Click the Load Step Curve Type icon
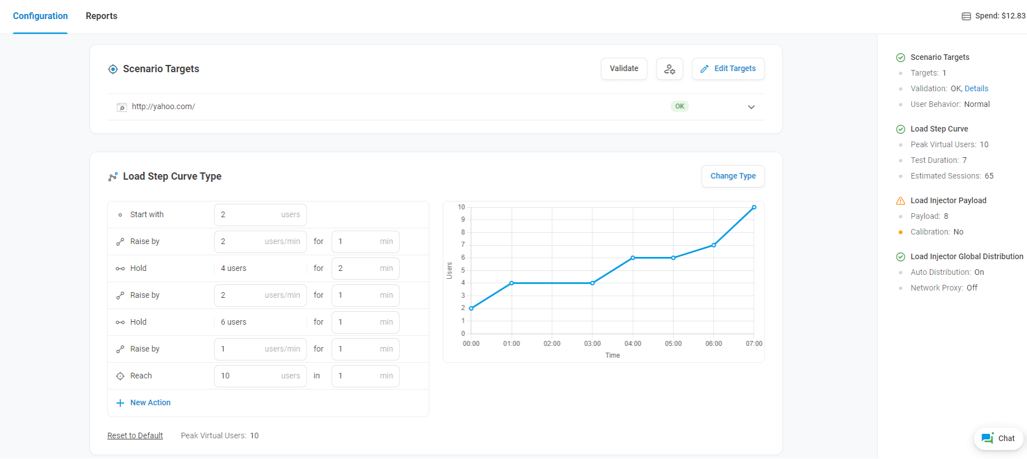This screenshot has height=459, width=1027. [113, 176]
